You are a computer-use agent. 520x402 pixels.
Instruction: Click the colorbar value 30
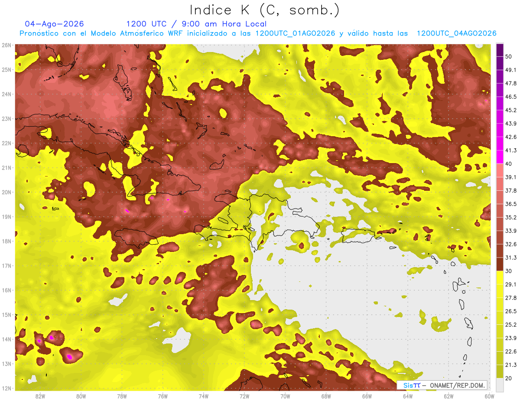510,271
